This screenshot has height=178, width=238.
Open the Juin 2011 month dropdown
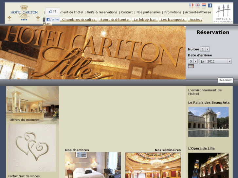pos(215,61)
